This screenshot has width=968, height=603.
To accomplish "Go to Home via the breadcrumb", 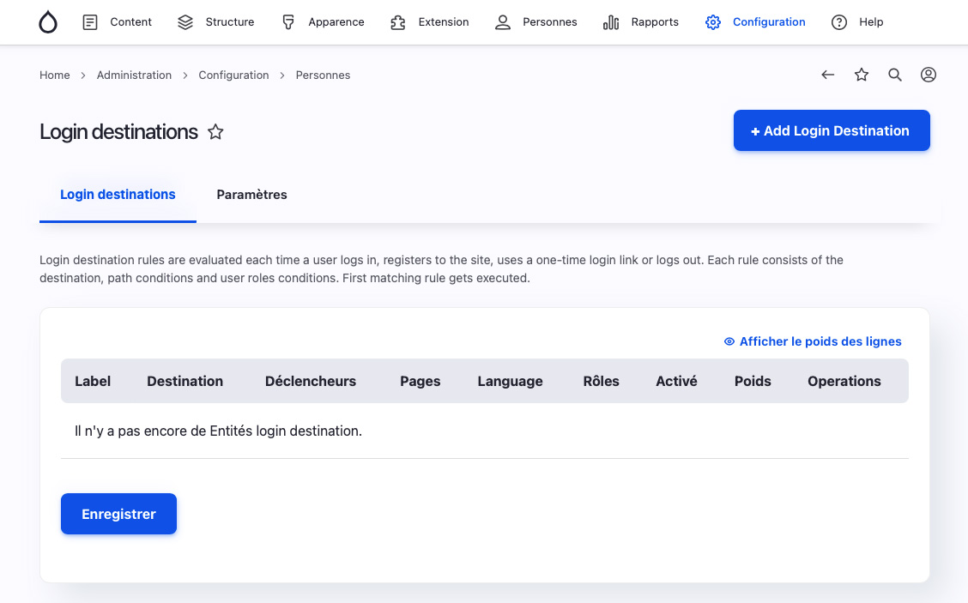I will 54,75.
